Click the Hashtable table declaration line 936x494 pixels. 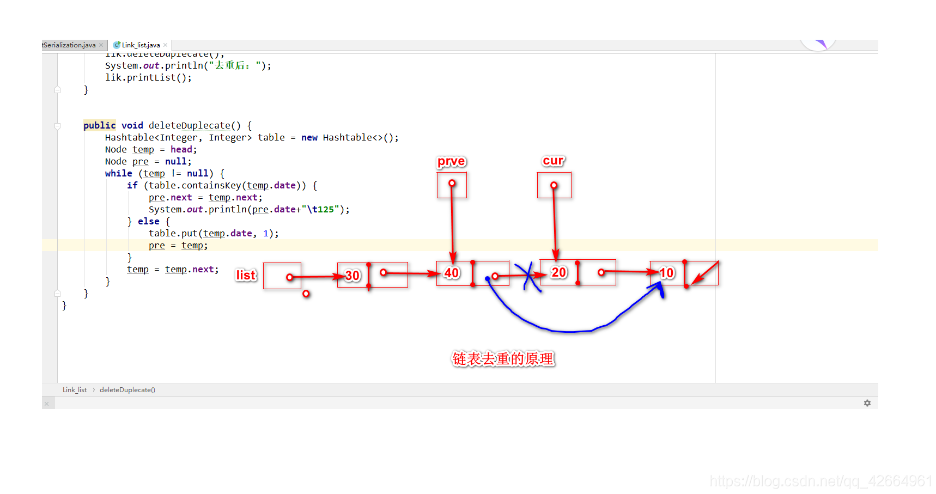(x=252, y=138)
